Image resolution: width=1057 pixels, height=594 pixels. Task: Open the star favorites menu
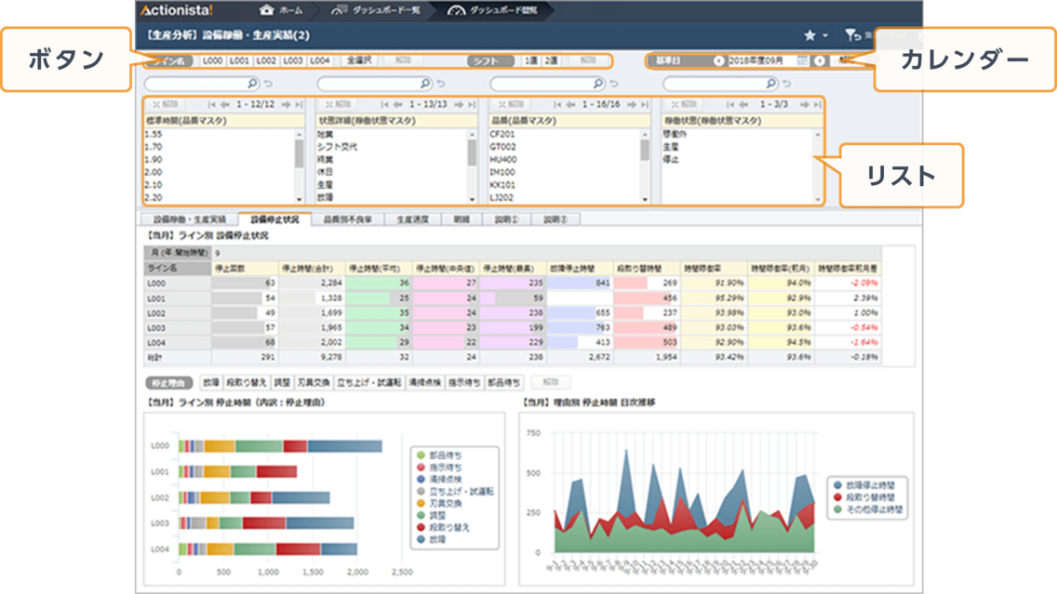(x=809, y=35)
